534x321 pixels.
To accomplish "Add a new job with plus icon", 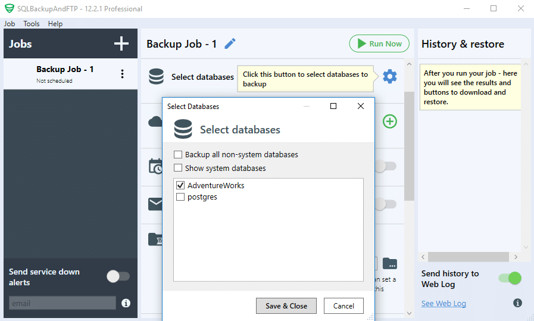I will (121, 43).
